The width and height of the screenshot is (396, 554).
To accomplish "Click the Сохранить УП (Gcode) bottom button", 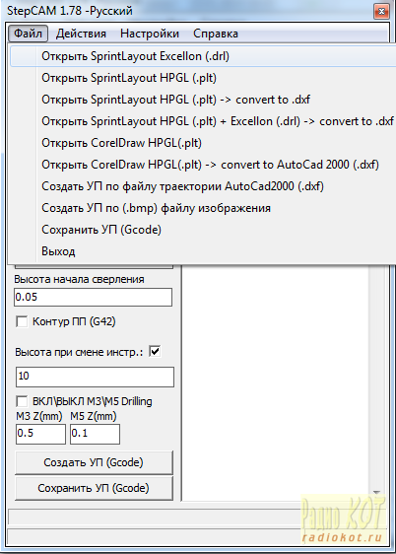I will pos(94,488).
